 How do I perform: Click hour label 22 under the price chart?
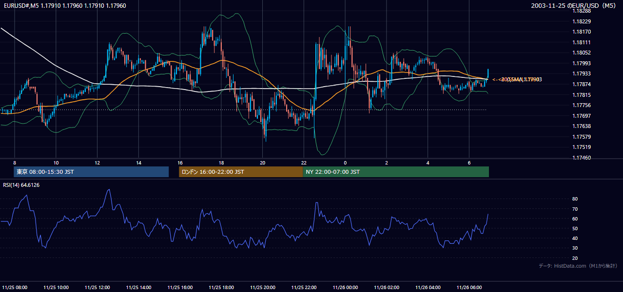pos(304,163)
